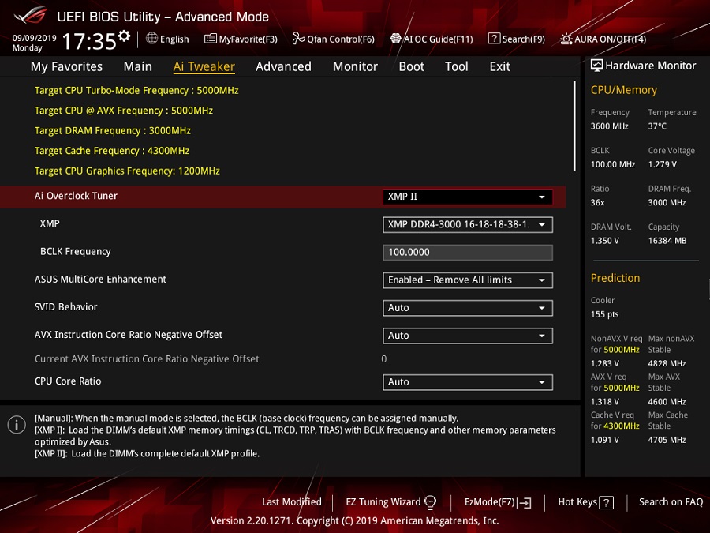
Task: Click the BCLK Frequency input field
Action: [467, 253]
